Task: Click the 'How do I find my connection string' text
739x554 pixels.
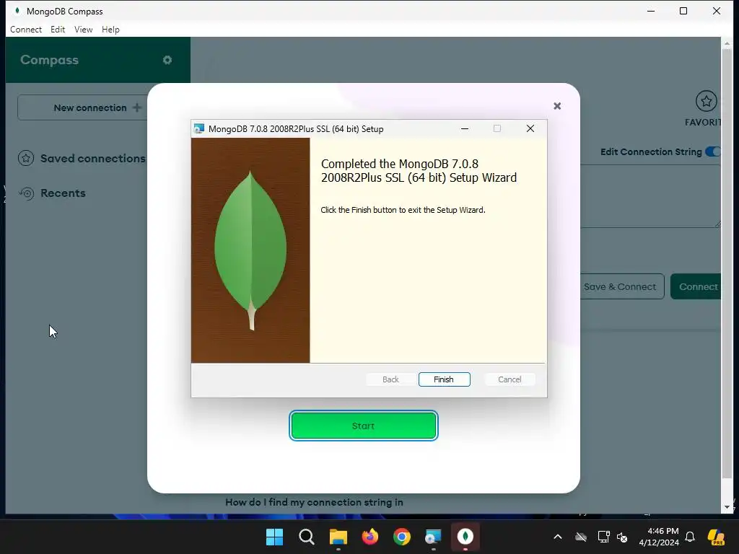Action: coord(314,502)
